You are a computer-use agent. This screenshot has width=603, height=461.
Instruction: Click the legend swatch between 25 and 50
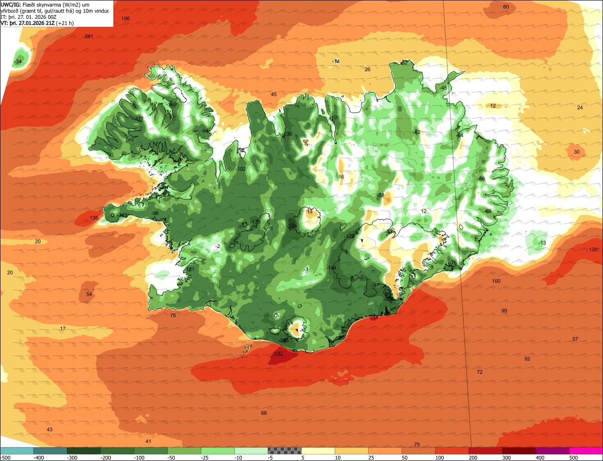point(385,451)
